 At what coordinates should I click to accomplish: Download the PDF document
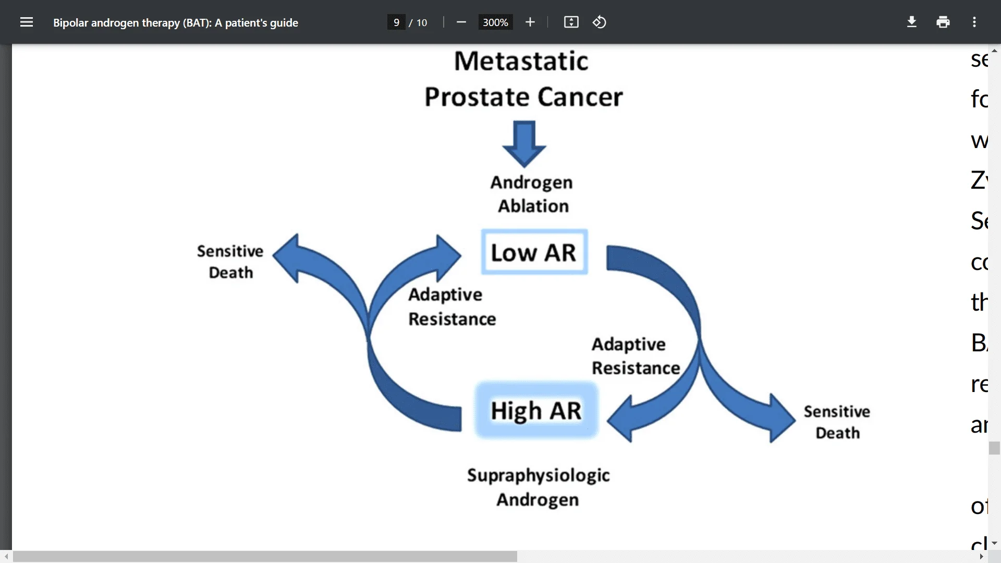(912, 22)
